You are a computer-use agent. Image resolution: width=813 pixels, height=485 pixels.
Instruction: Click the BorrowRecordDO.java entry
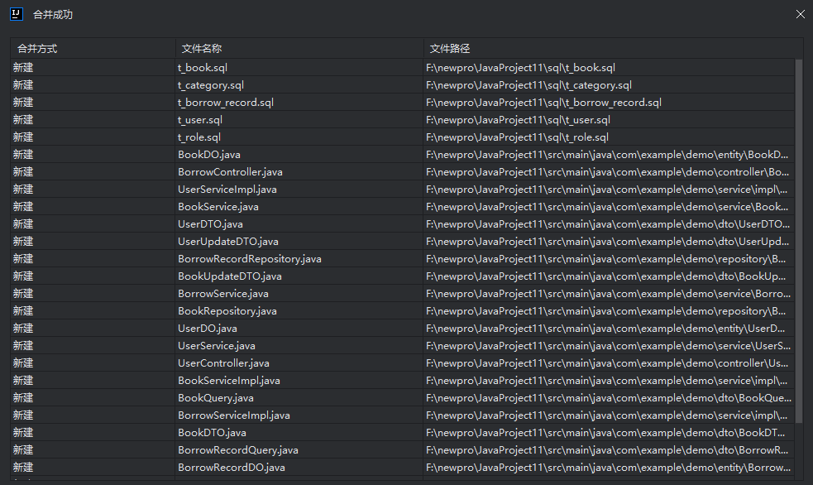232,468
